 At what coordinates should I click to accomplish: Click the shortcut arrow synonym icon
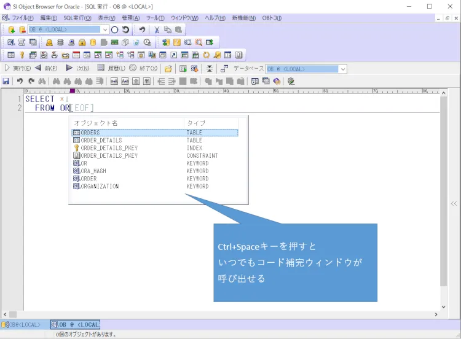coord(174,55)
